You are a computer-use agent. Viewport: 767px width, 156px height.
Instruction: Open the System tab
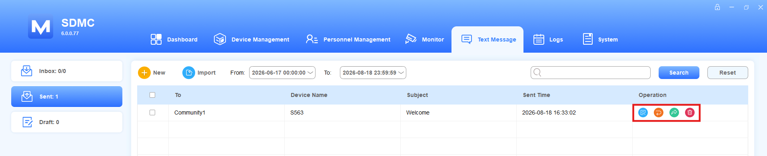coord(600,39)
